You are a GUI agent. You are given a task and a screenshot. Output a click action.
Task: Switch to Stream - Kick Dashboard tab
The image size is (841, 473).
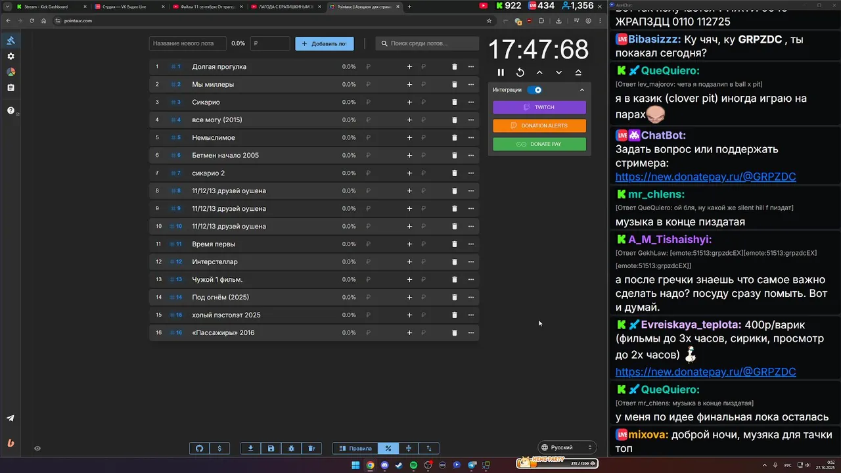coord(51,7)
